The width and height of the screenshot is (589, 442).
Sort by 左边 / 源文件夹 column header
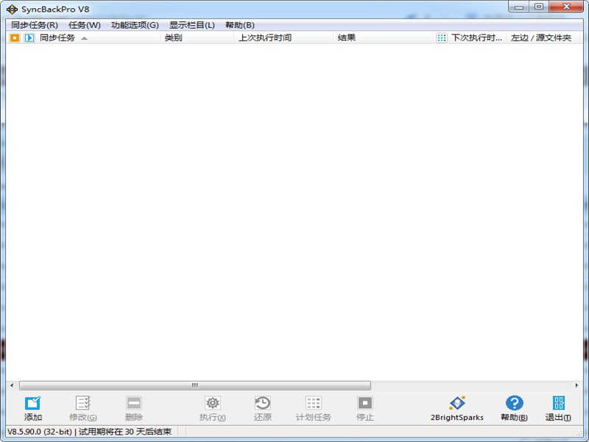tap(541, 38)
